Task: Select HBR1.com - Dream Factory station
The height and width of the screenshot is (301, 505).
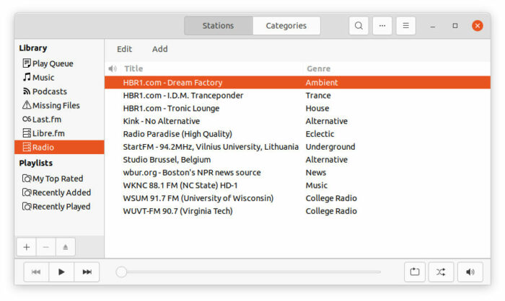Action: (297, 83)
